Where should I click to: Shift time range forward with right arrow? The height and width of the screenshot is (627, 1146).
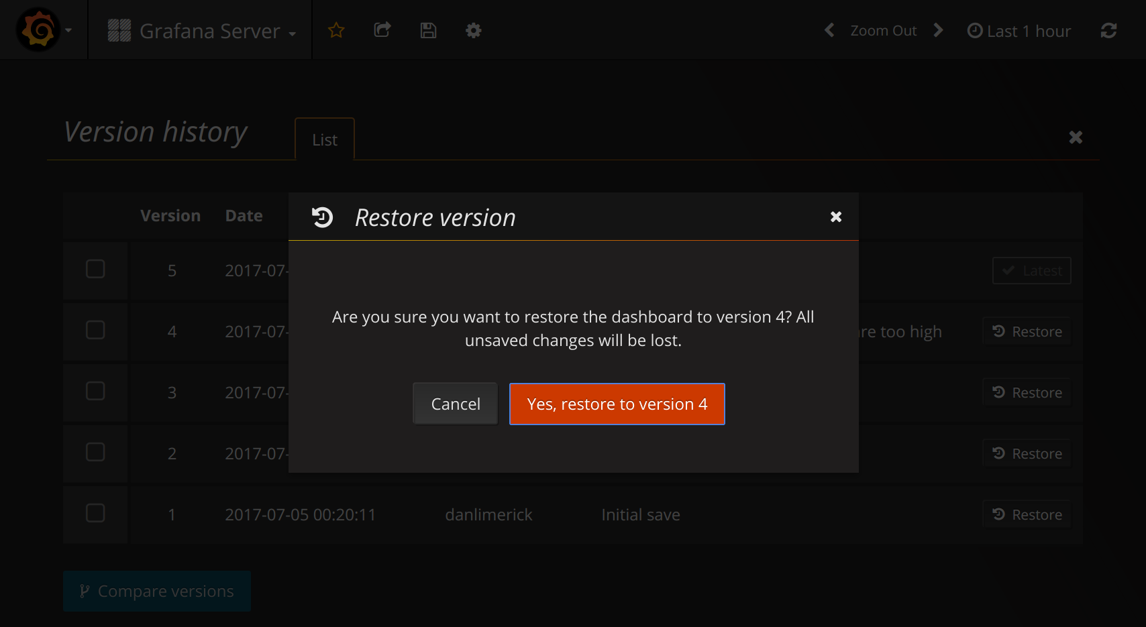pyautogui.click(x=938, y=30)
